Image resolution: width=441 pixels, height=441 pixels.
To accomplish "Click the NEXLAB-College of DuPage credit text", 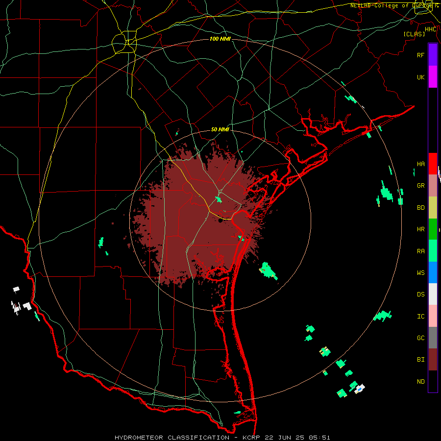I will [x=394, y=5].
